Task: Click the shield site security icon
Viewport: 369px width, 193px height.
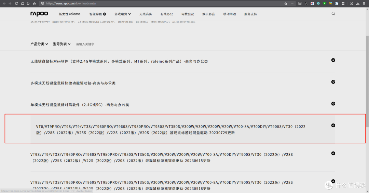Action: (x=43, y=3)
